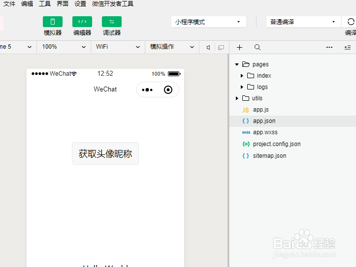Viewport: 356px width, 267px height.
Task: Expand the utils folder arrow
Action: point(237,98)
